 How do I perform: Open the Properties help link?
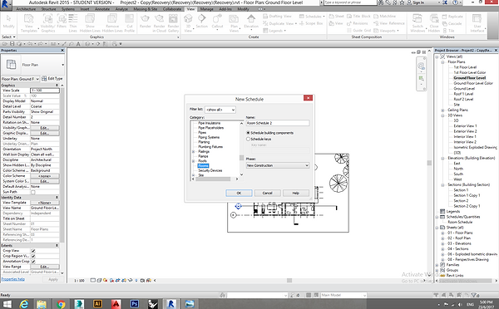tap(12, 279)
